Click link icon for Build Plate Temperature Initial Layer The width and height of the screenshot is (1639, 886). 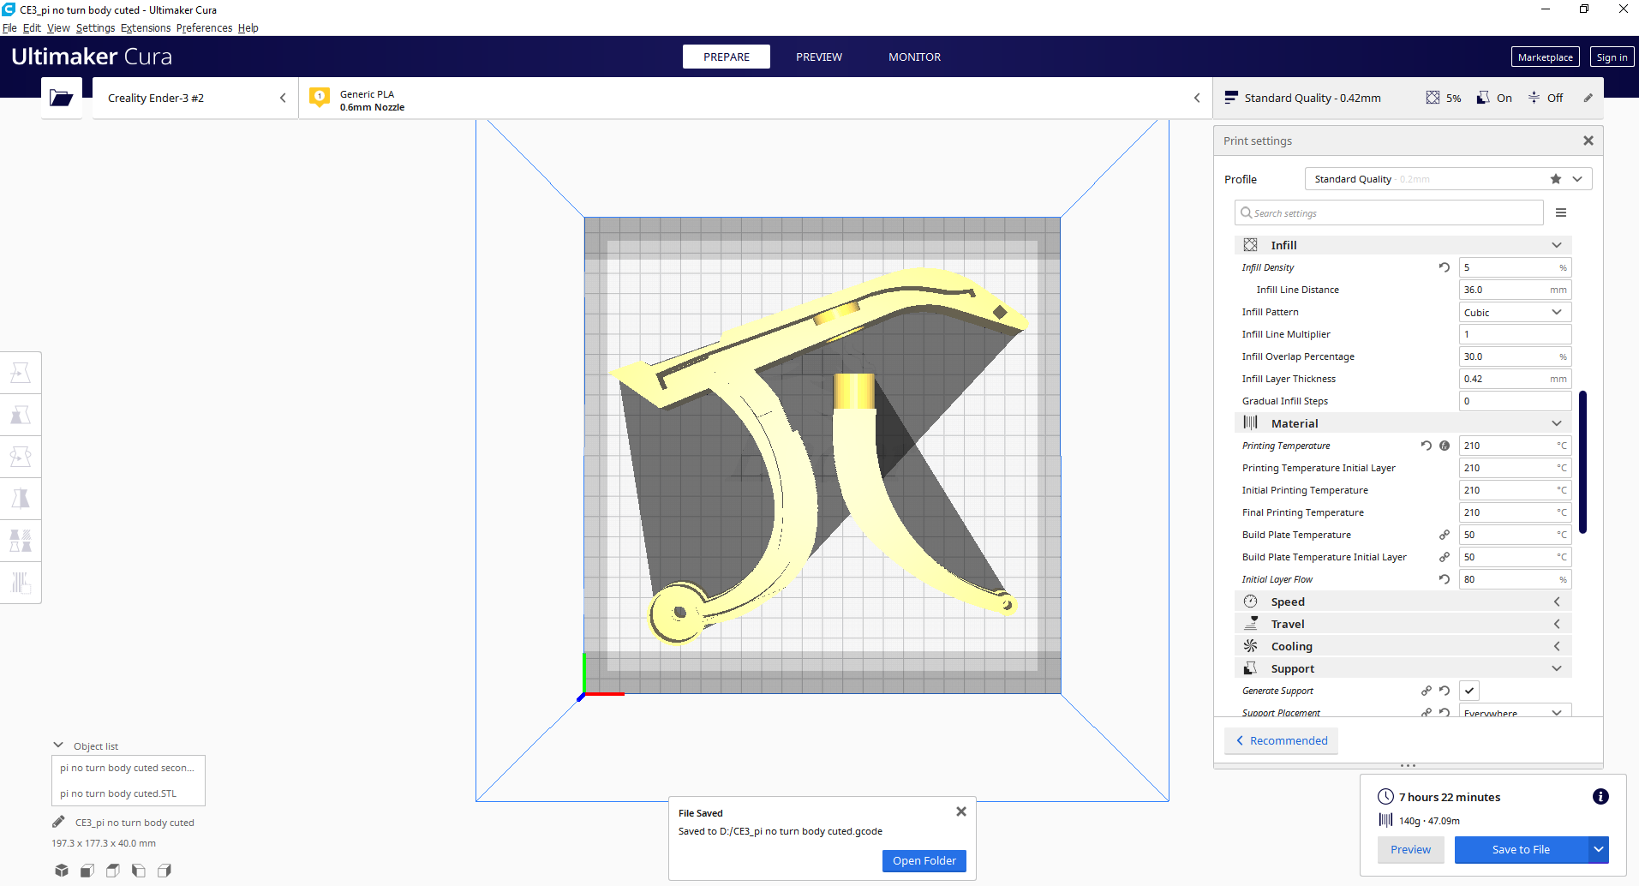tap(1445, 557)
